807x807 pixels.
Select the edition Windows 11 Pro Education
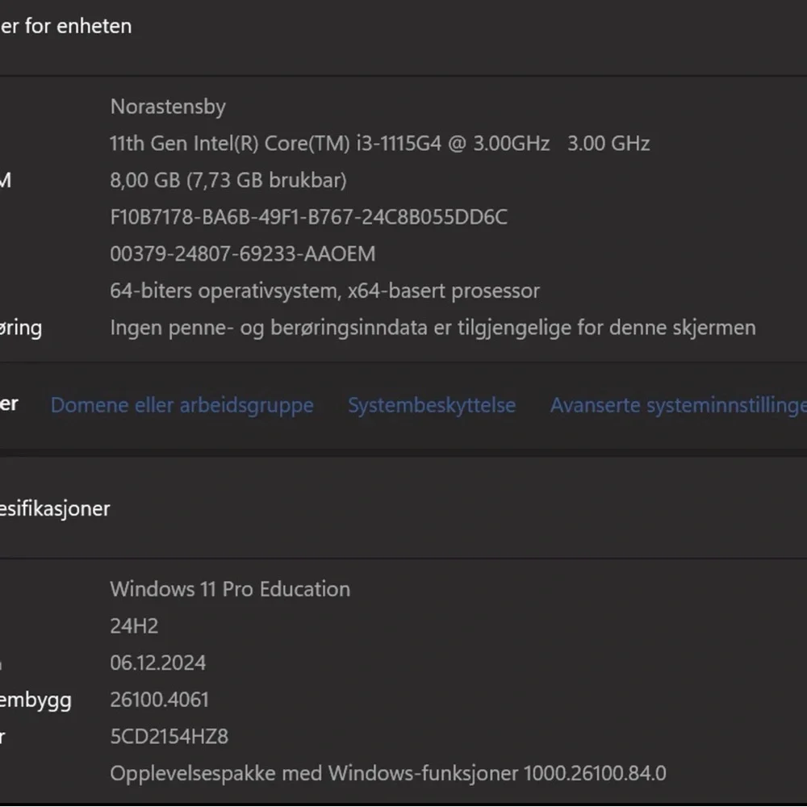(230, 589)
